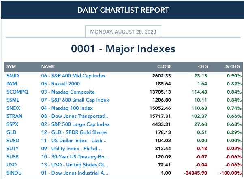Viewport: 244px width, 179px height.
Task: Open the Dow Jones Industrial Average link
Action: [75, 173]
